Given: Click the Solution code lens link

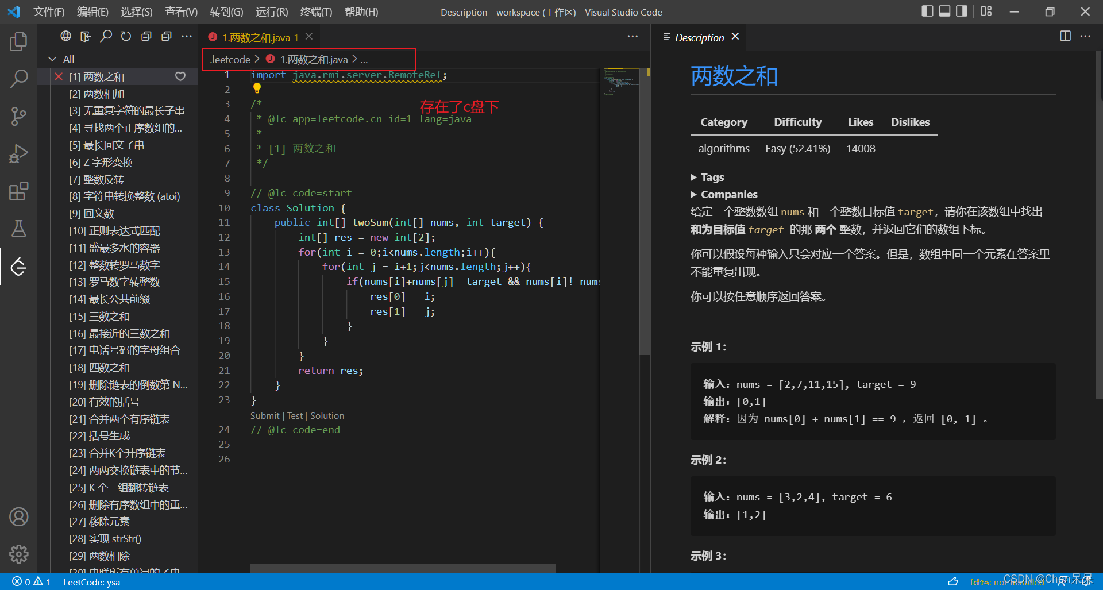Looking at the screenshot, I should tap(327, 415).
